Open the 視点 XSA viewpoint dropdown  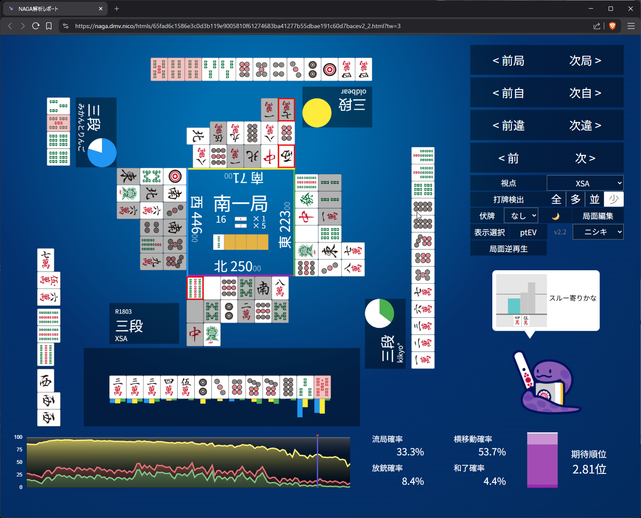pos(585,183)
